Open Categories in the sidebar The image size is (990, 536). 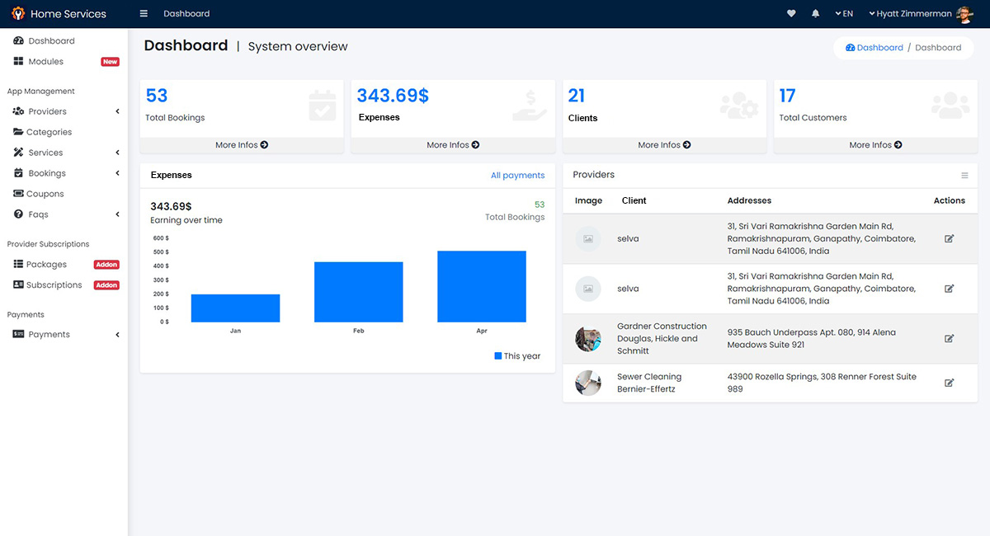pyautogui.click(x=49, y=132)
